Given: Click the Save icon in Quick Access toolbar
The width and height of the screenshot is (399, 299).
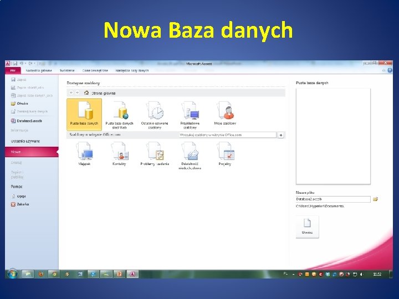Looking at the screenshot, I should (x=16, y=63).
